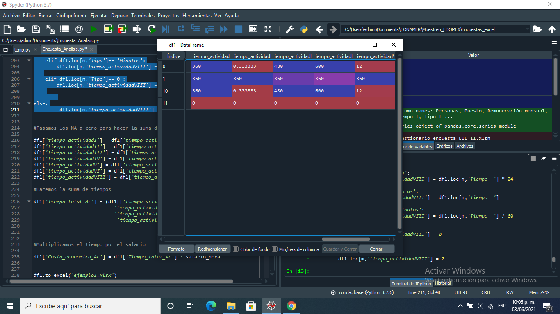This screenshot has height=314, width=560.
Task: Open file using the toolbar folder icon
Action: (x=21, y=29)
